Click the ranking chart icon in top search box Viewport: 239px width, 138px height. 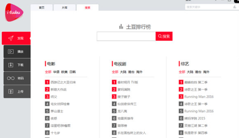[235, 7]
